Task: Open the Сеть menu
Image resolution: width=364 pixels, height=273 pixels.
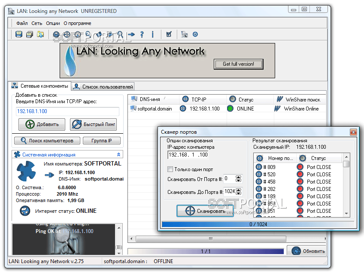Action: click(37, 23)
